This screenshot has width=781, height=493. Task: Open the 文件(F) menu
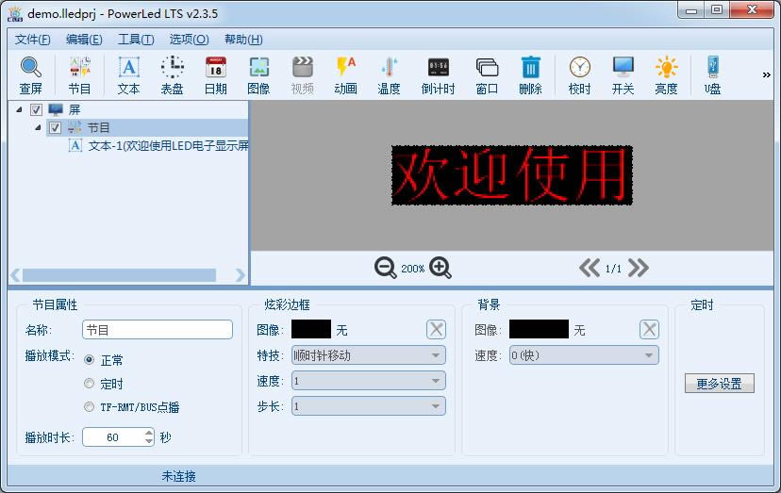32,40
